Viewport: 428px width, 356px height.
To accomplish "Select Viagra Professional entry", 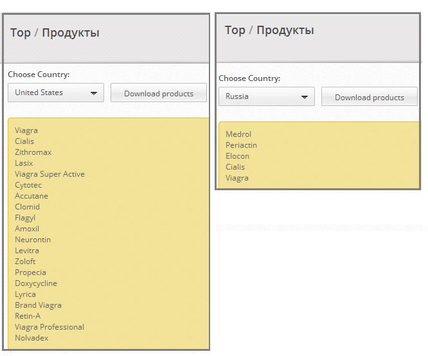I will [x=49, y=327].
